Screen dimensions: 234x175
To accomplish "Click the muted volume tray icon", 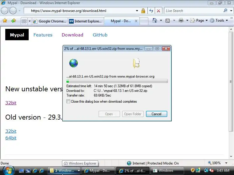I will (211, 170).
